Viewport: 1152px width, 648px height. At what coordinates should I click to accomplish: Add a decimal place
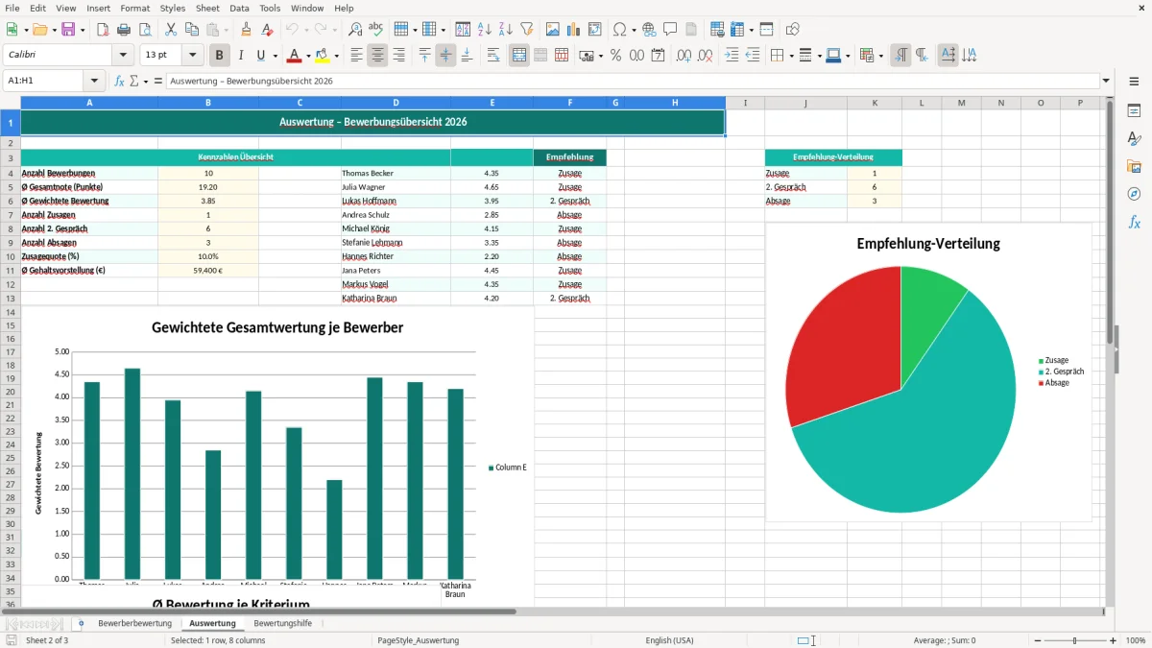[x=684, y=56]
